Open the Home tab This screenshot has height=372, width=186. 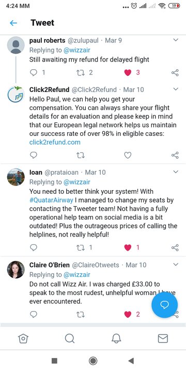pyautogui.click(x=23, y=338)
